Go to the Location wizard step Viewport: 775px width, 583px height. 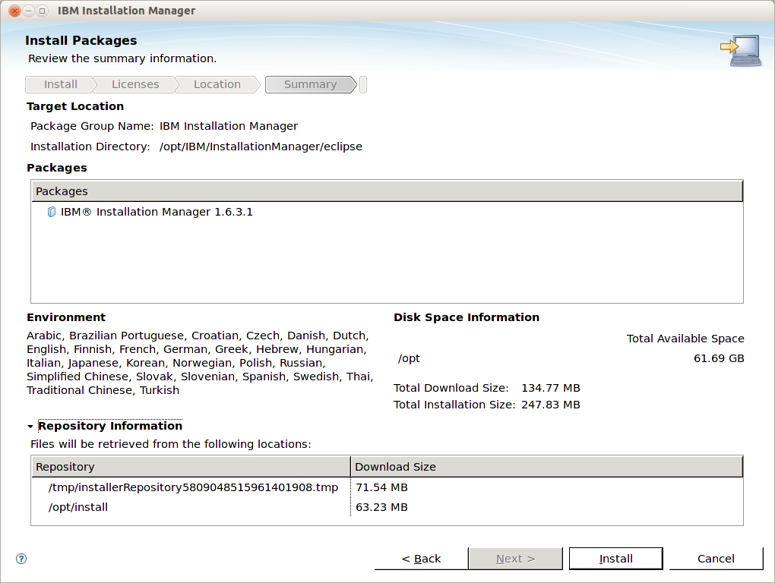pyautogui.click(x=217, y=84)
